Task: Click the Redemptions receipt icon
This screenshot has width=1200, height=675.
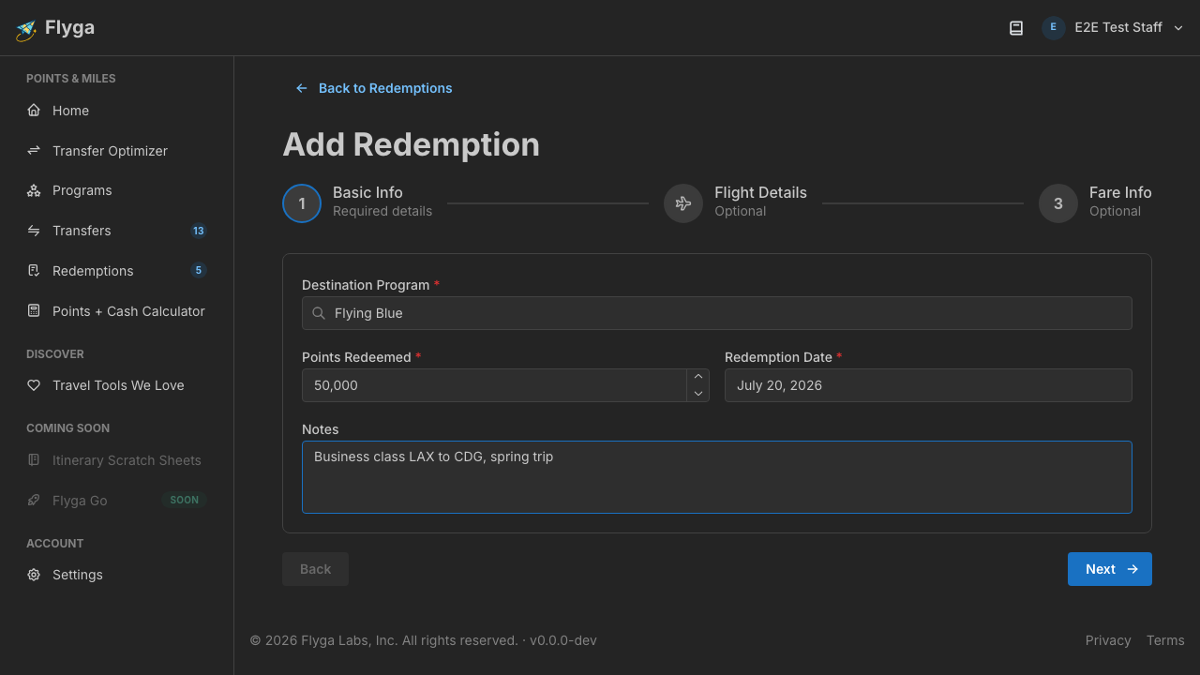Action: (x=34, y=271)
